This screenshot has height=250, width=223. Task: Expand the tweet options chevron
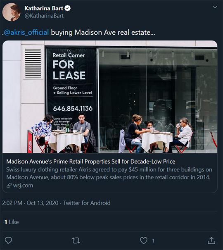(x=215, y=7)
